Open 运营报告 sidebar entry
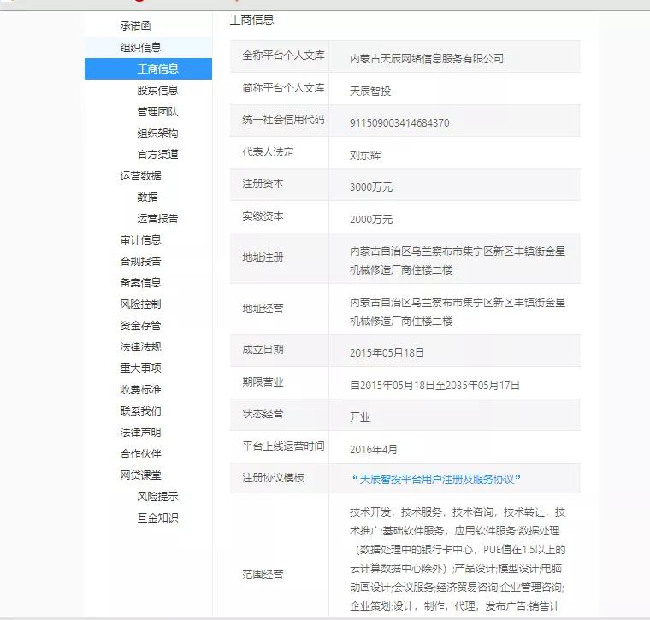The height and width of the screenshot is (620, 650). (157, 218)
